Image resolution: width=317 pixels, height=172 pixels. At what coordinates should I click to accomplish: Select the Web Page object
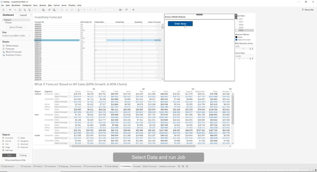7,150
